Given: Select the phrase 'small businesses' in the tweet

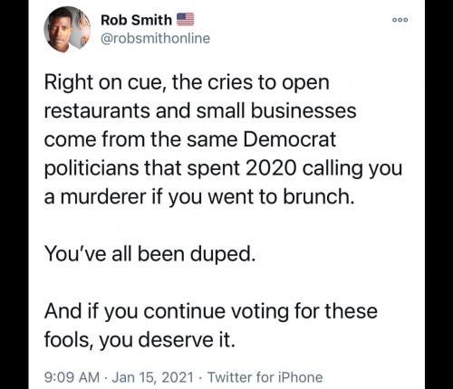Looking at the screenshot, I should pyautogui.click(x=276, y=110).
